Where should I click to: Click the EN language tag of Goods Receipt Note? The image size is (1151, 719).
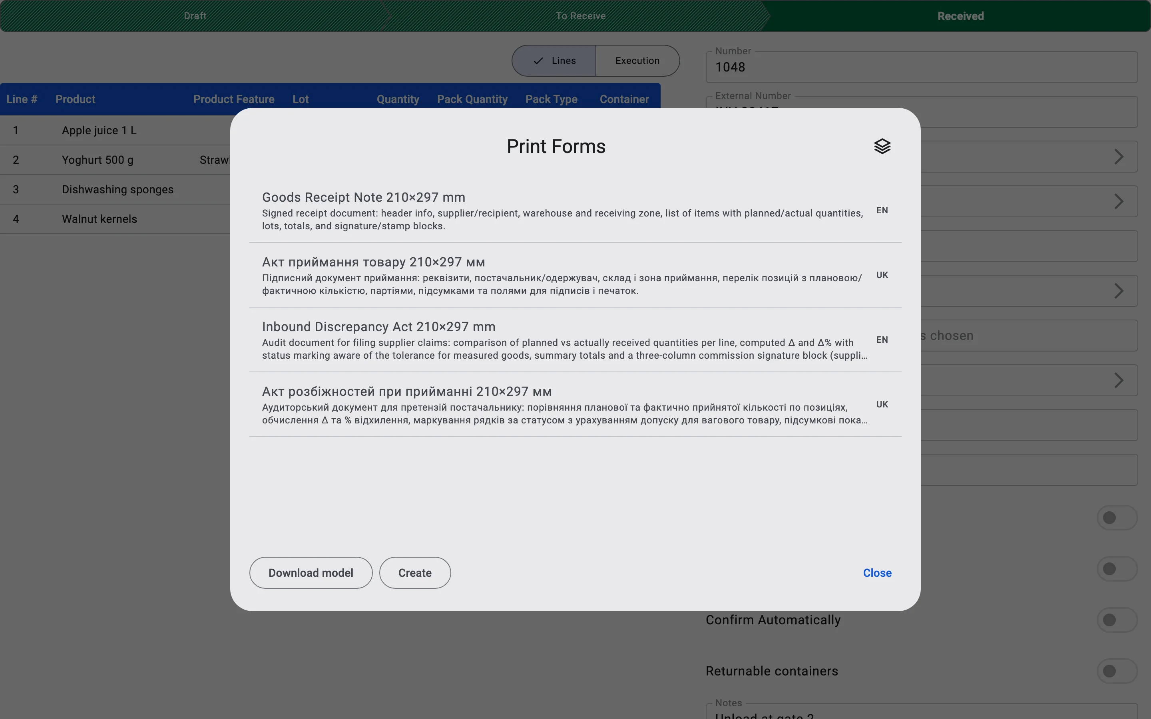pyautogui.click(x=882, y=210)
